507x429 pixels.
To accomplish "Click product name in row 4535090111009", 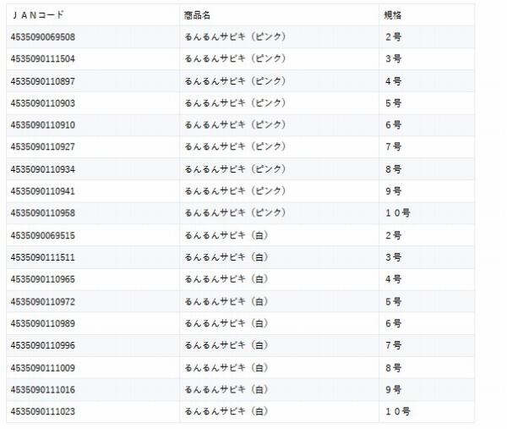I will (x=226, y=368).
